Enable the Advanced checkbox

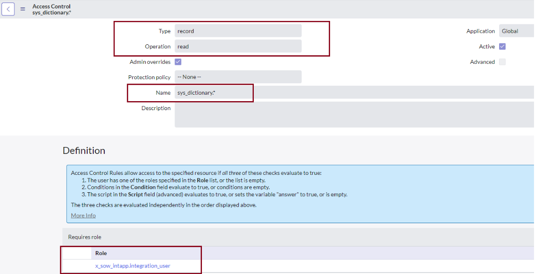[x=502, y=62]
